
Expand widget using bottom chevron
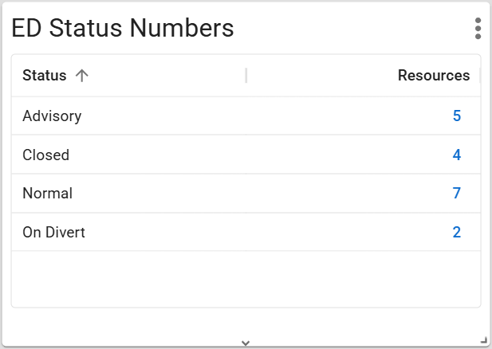coord(246,343)
